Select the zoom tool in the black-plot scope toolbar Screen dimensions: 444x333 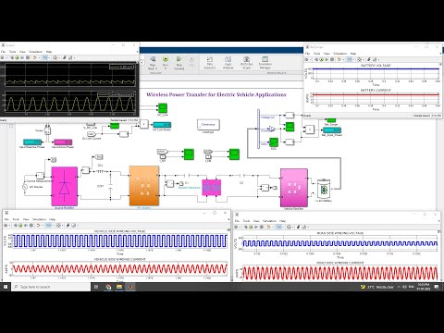[x=45, y=57]
